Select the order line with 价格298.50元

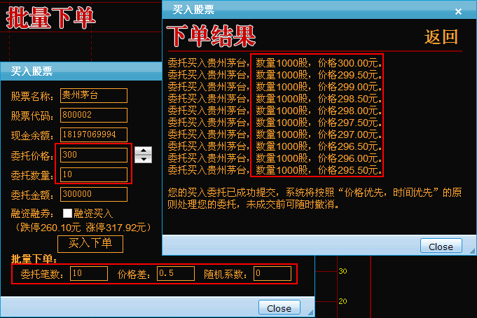pyautogui.click(x=275, y=99)
